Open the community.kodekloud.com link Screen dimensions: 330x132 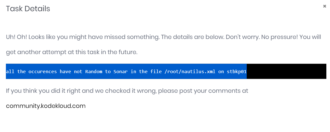pyautogui.click(x=46, y=106)
